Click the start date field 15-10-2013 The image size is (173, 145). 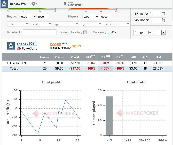(150, 14)
